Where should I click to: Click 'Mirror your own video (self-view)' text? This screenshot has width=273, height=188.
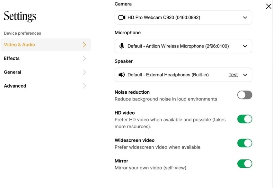click(x=150, y=168)
